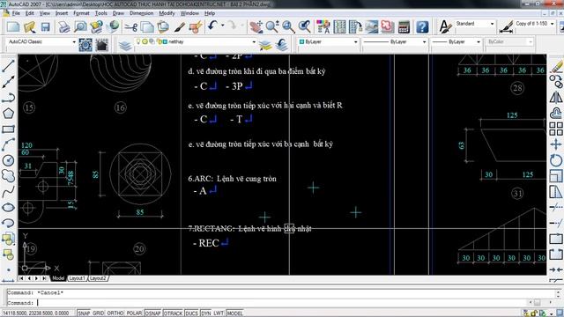Select the Spline tool
The width and height of the screenshot is (564, 317).
pyautogui.click(x=8, y=192)
